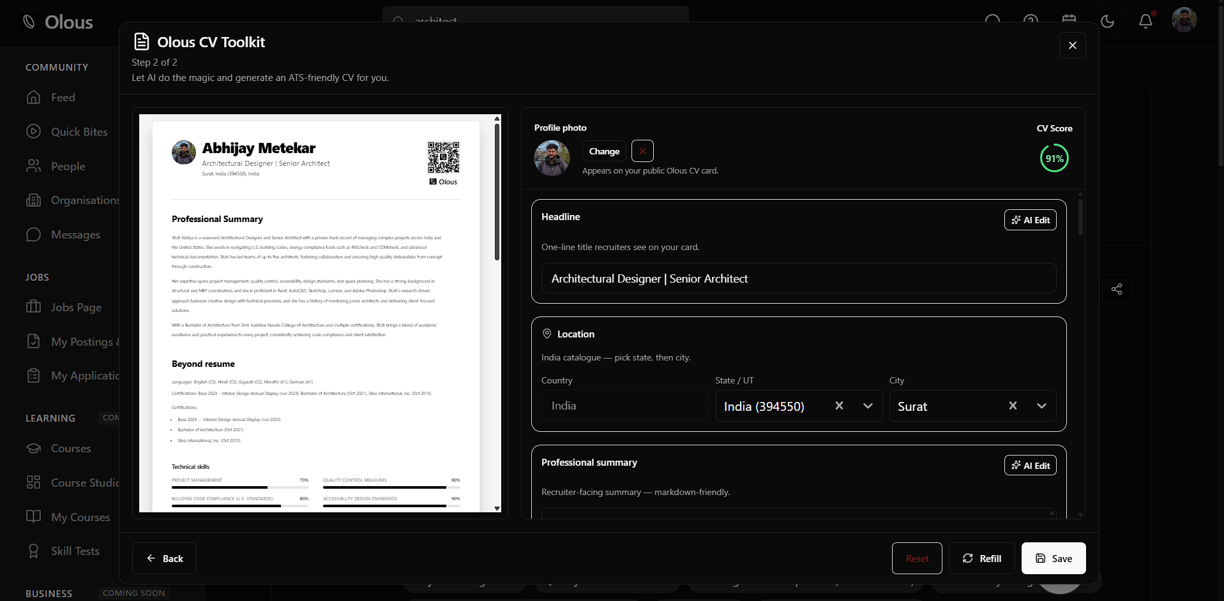This screenshot has width=1224, height=601.
Task: Click the QR code in the CV preview
Action: 443,158
